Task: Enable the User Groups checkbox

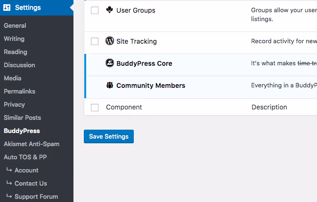Action: click(x=95, y=10)
